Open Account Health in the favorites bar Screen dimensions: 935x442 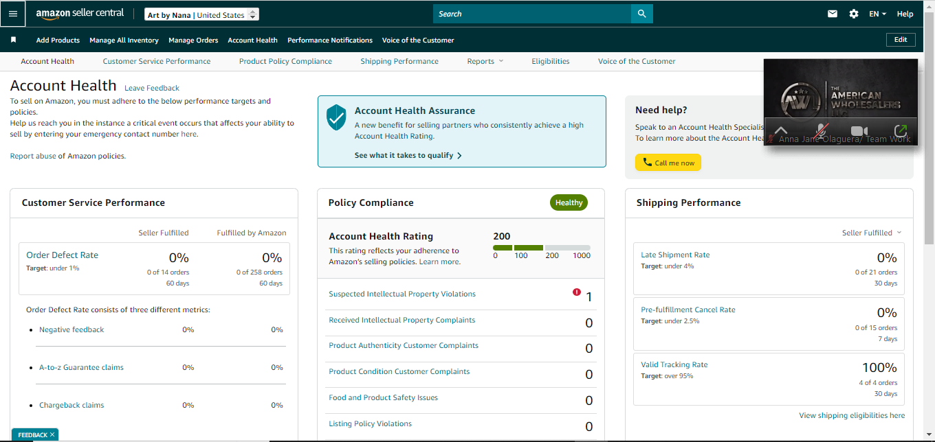point(252,40)
